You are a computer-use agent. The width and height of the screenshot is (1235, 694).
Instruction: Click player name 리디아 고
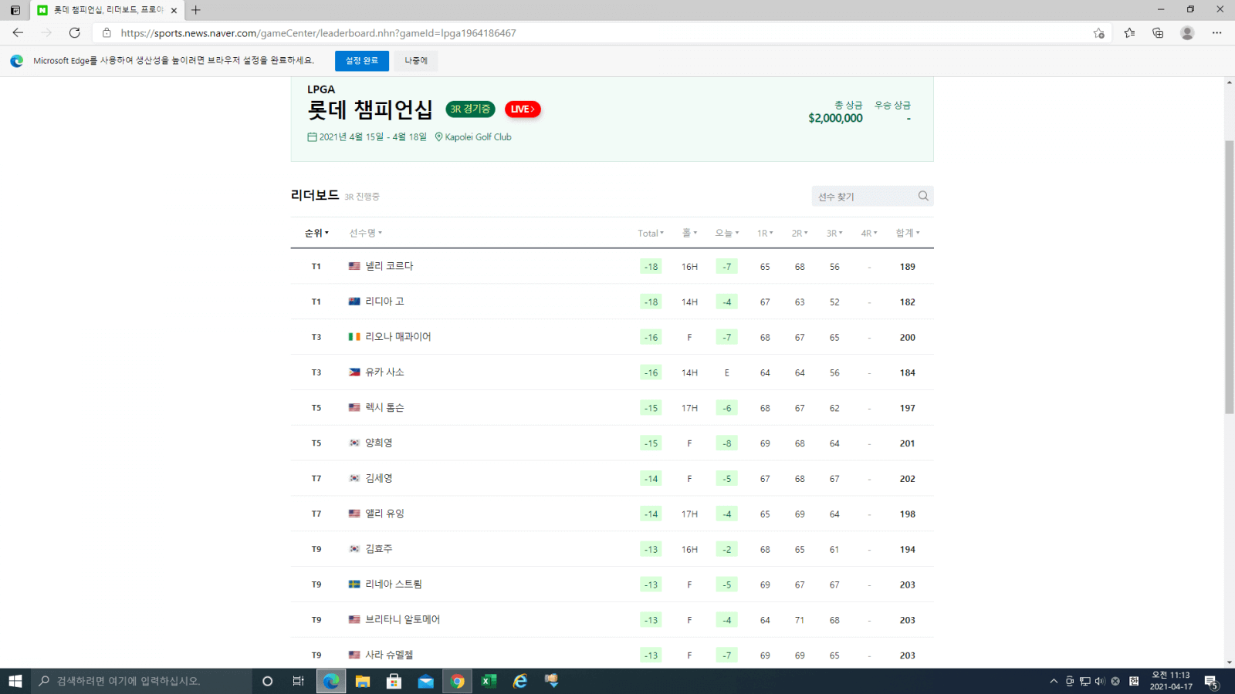384,302
